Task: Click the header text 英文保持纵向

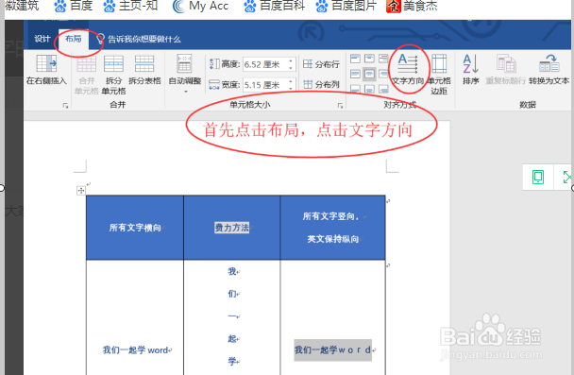Action: pyautogui.click(x=332, y=239)
